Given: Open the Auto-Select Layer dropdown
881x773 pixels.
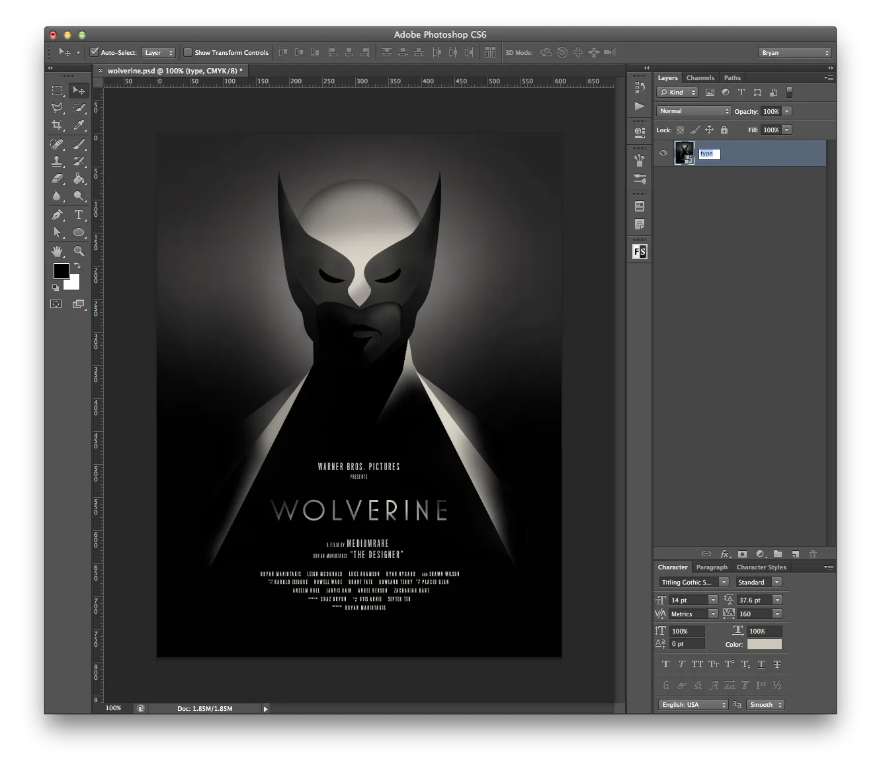Looking at the screenshot, I should [x=159, y=53].
